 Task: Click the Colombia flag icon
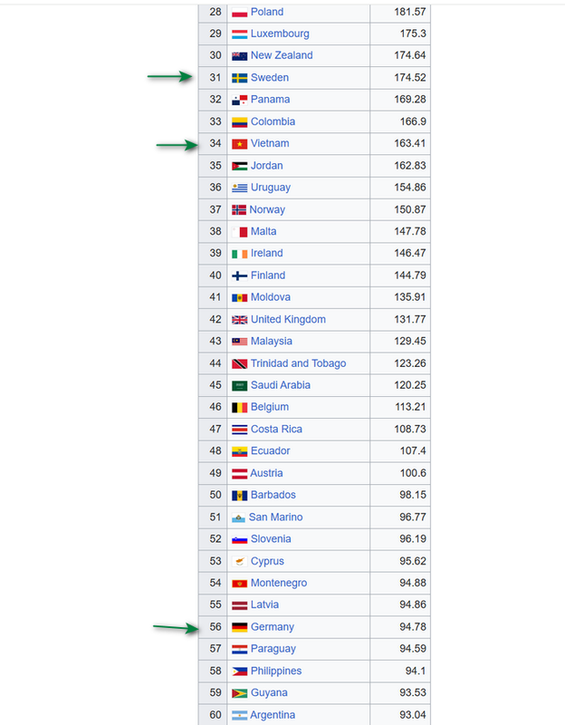[239, 122]
